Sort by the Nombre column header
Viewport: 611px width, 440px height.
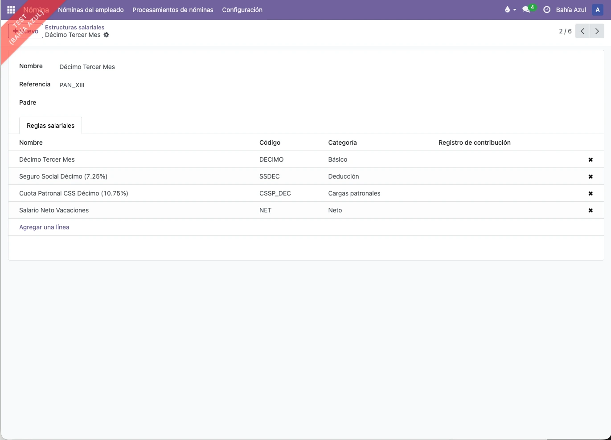(31, 143)
